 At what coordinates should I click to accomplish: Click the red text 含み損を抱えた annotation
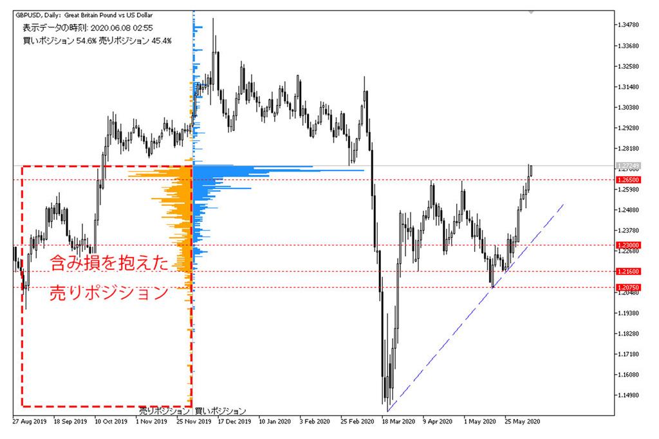[x=109, y=264]
